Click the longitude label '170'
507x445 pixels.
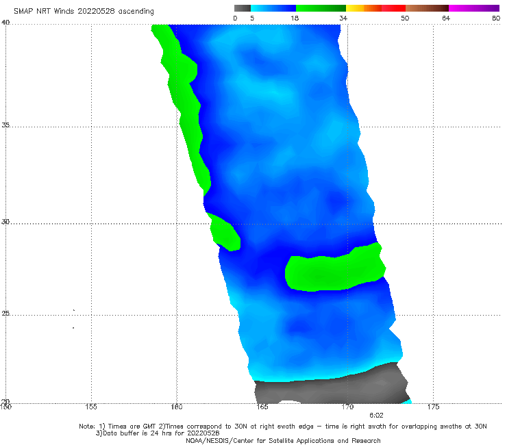click(x=347, y=407)
